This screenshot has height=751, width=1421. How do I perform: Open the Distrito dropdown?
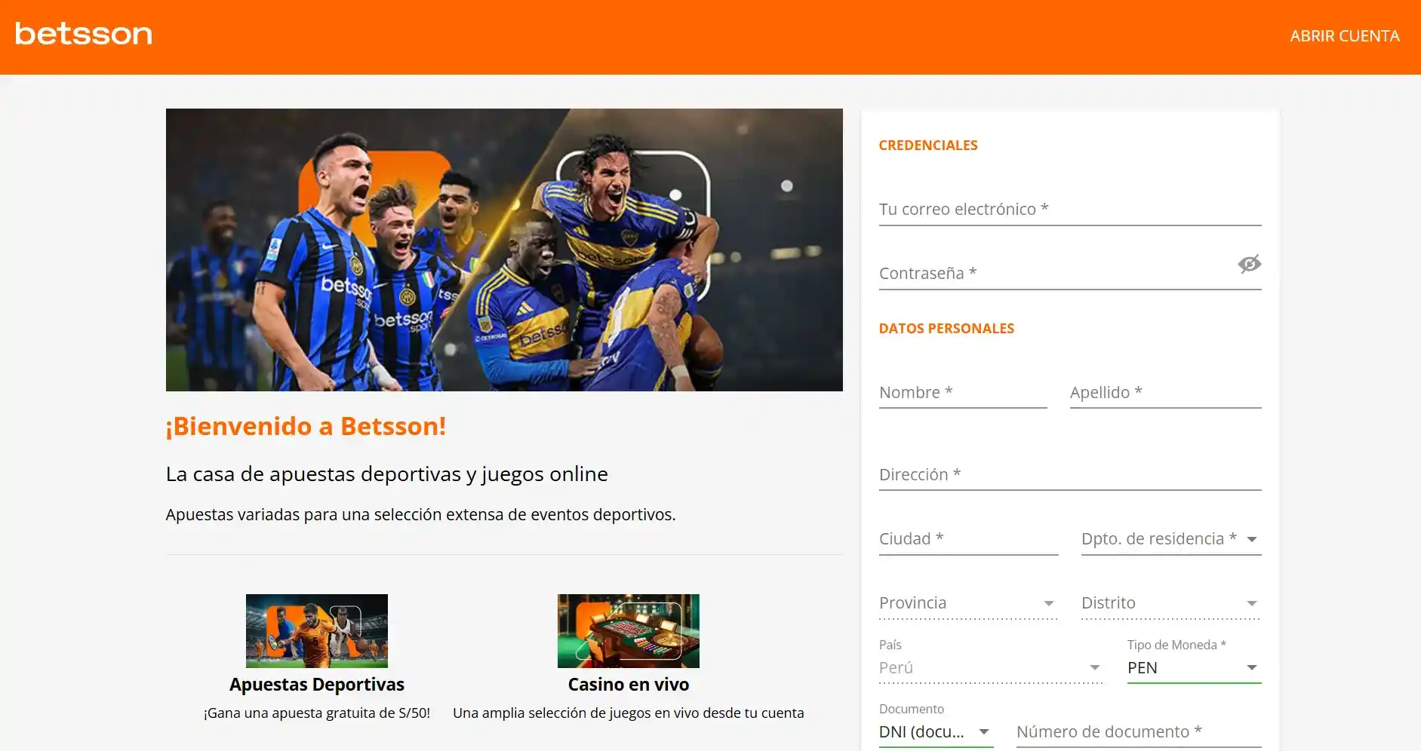[1170, 603]
